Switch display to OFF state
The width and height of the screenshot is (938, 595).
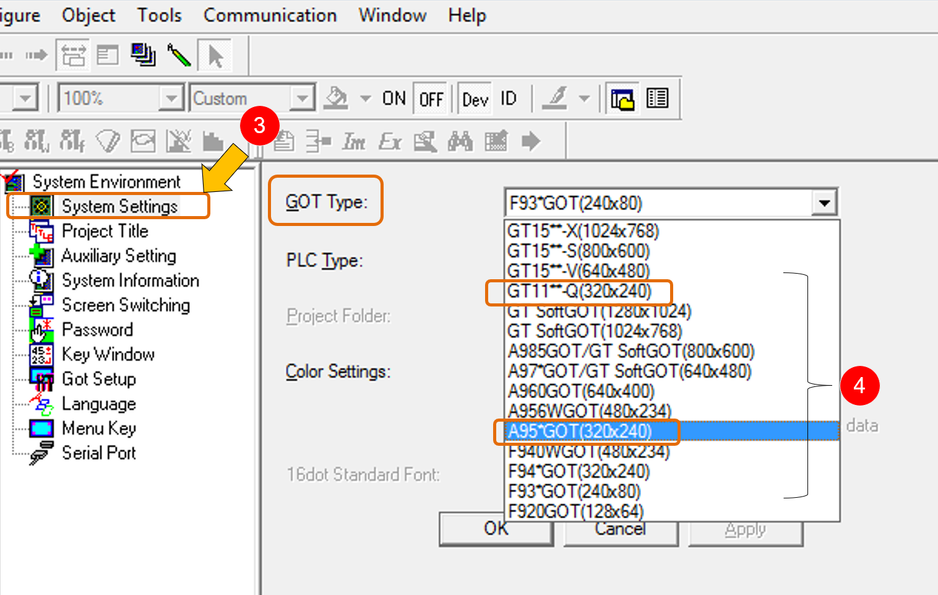point(431,99)
